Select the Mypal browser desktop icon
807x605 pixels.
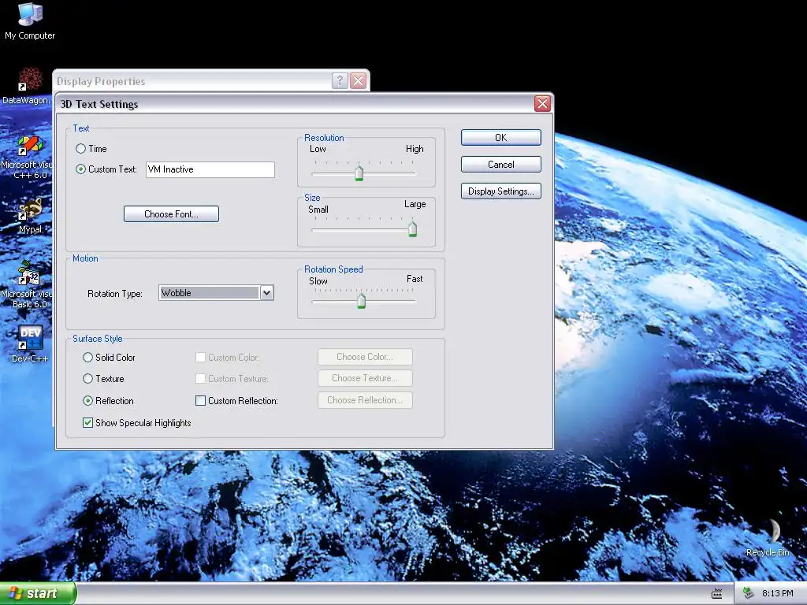click(30, 215)
